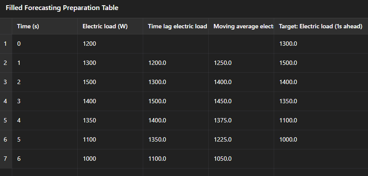Select row number 1
Image resolution: width=368 pixels, height=176 pixels.
tap(6, 44)
